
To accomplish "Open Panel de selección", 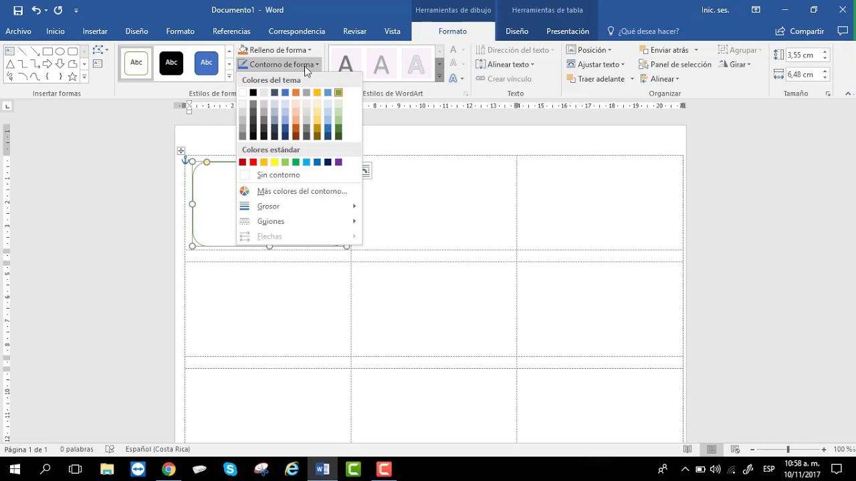I will coord(675,65).
